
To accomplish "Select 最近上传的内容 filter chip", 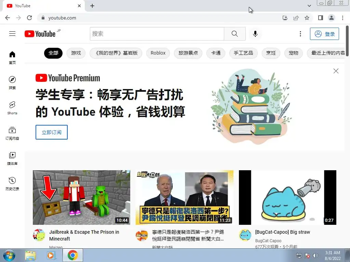I will (x=326, y=53).
